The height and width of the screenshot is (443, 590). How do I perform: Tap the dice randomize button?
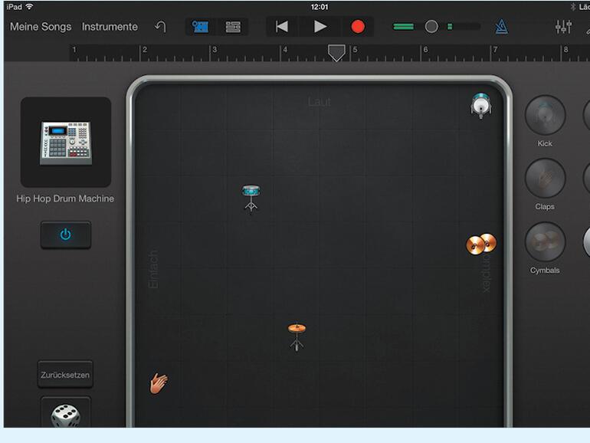click(x=65, y=414)
